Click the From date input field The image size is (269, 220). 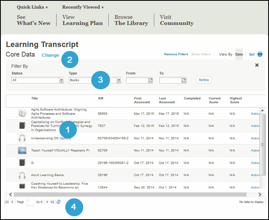137,80
